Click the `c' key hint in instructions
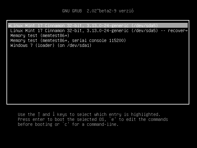The image size is (197, 148). [66, 124]
